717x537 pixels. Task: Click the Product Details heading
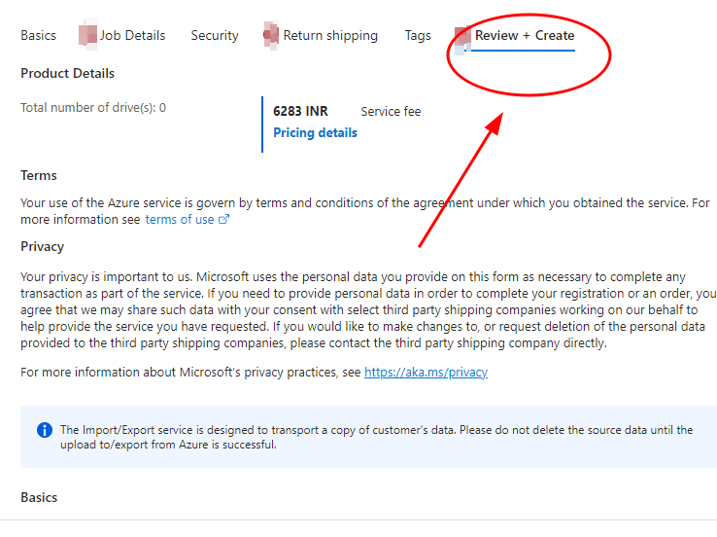point(67,73)
